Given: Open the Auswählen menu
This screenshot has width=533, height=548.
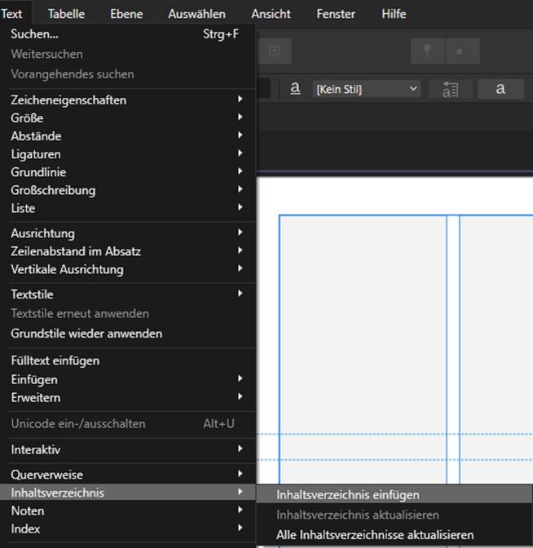Looking at the screenshot, I should [196, 14].
